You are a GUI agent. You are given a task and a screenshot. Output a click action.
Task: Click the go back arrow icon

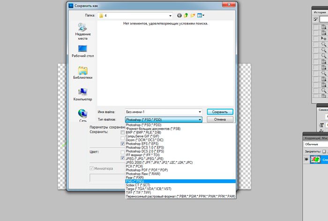click(x=179, y=15)
